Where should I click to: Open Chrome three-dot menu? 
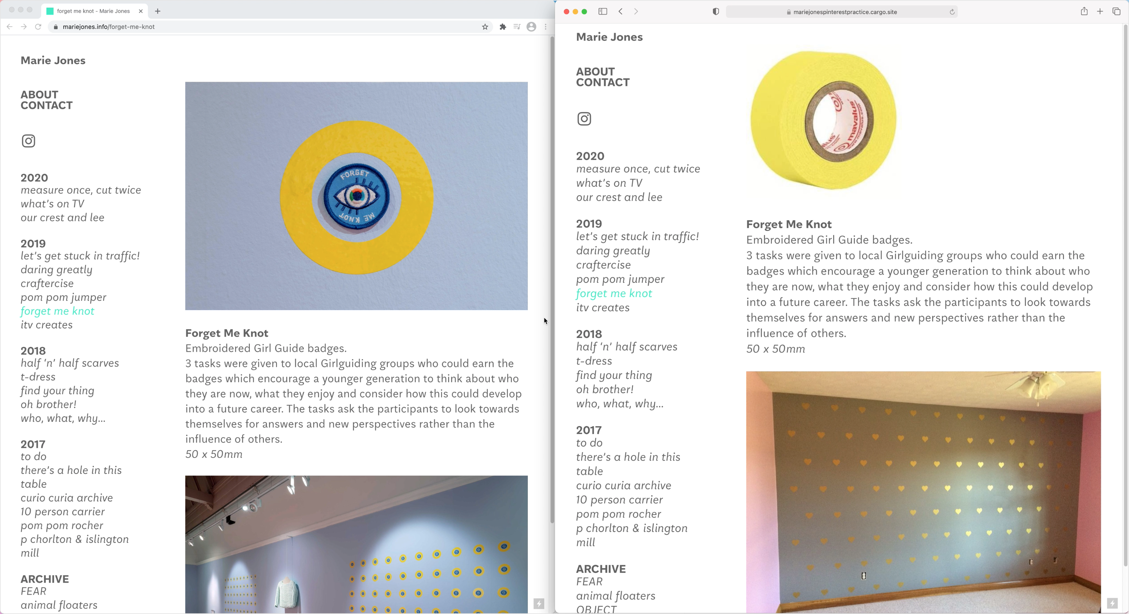point(545,27)
